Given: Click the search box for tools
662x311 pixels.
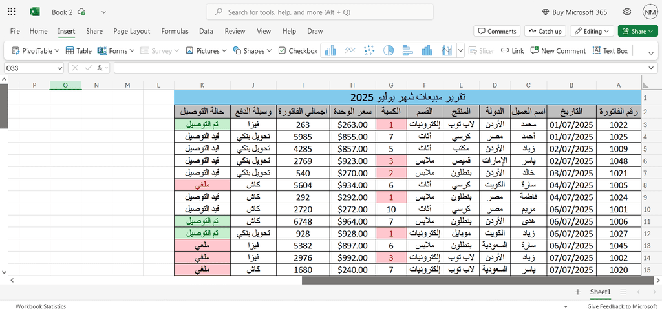Looking at the screenshot, I should click(319, 12).
